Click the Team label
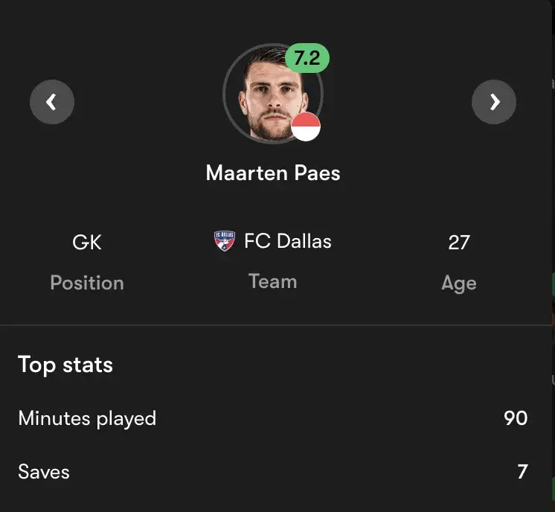The height and width of the screenshot is (512, 555). point(273,281)
